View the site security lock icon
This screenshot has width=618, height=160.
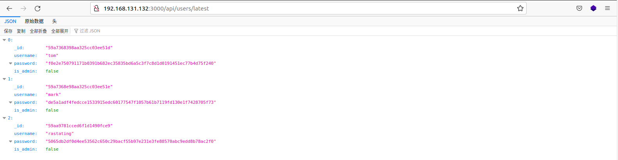[x=96, y=8]
